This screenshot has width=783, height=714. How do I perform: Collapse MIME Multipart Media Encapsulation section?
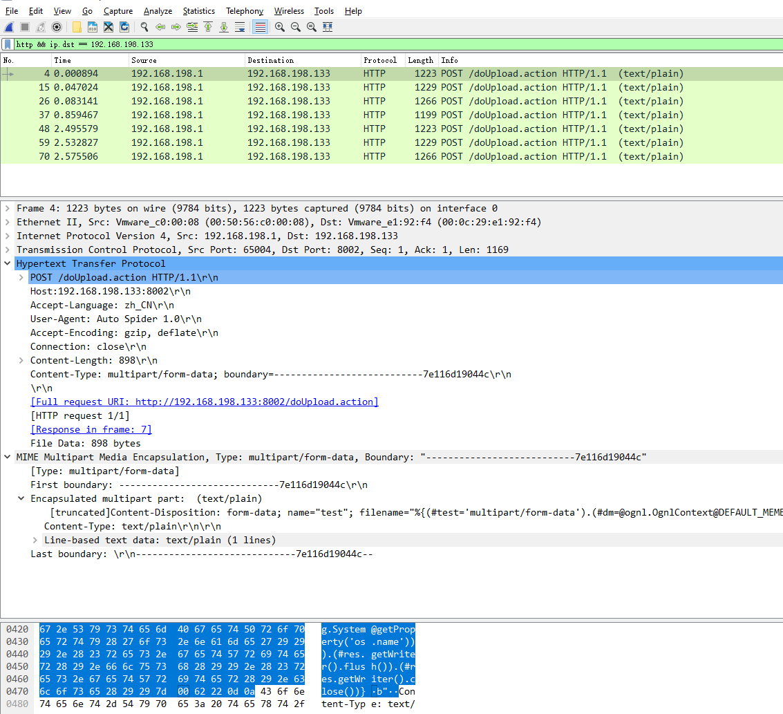click(x=8, y=457)
